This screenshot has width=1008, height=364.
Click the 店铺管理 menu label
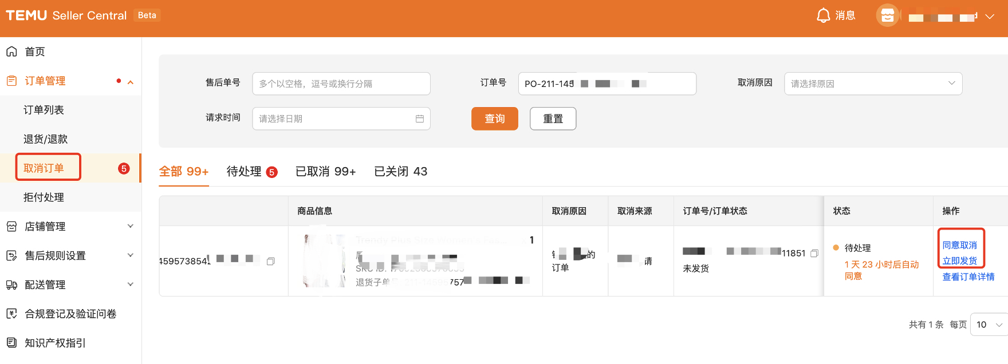click(45, 227)
